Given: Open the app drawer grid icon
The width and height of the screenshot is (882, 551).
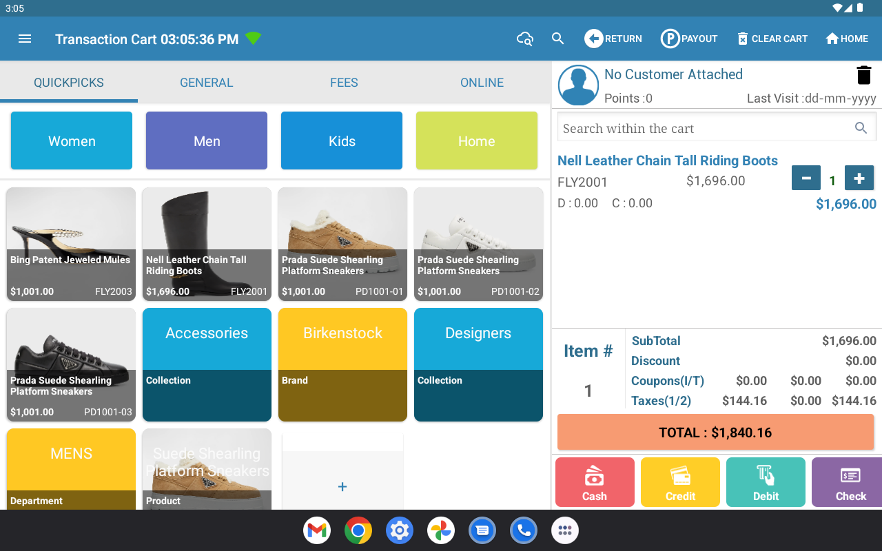Looking at the screenshot, I should tap(565, 530).
